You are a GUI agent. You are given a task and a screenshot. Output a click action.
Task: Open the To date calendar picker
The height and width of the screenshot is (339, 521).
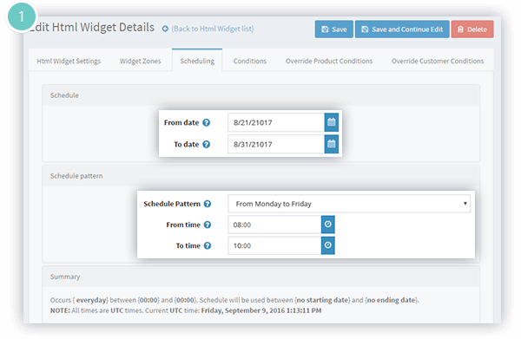click(x=332, y=144)
